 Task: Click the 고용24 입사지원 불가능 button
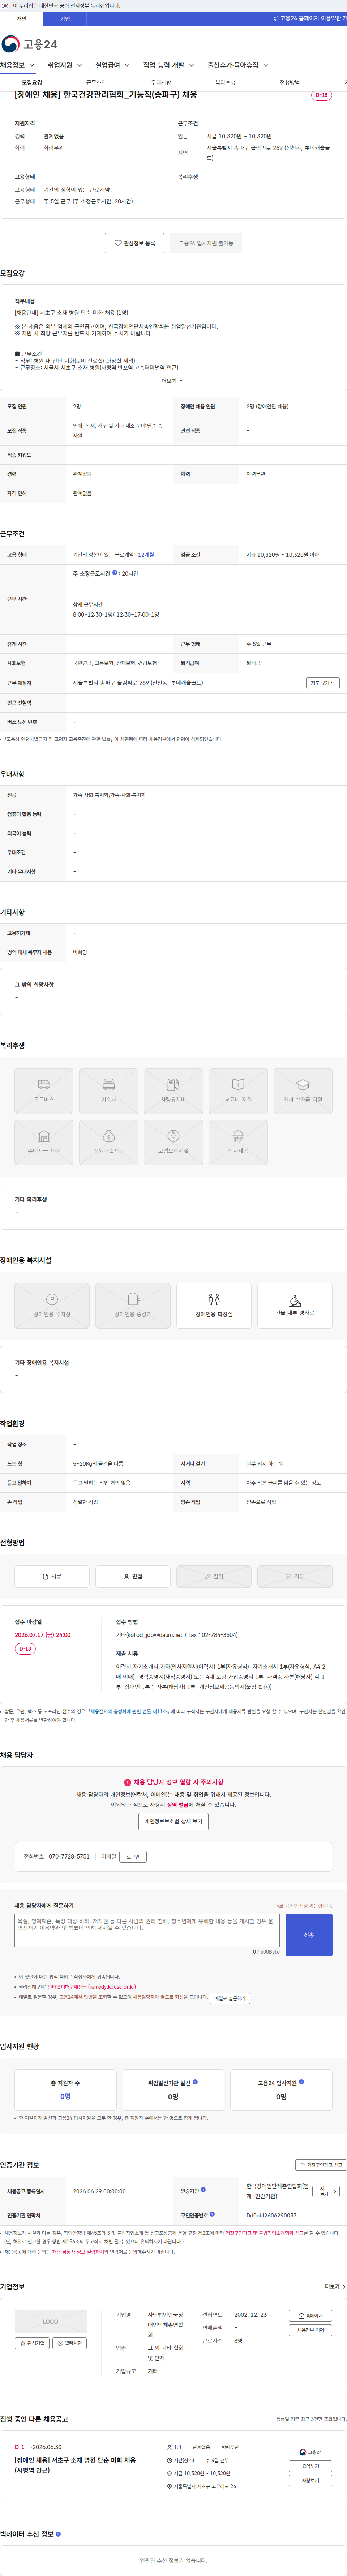click(206, 243)
